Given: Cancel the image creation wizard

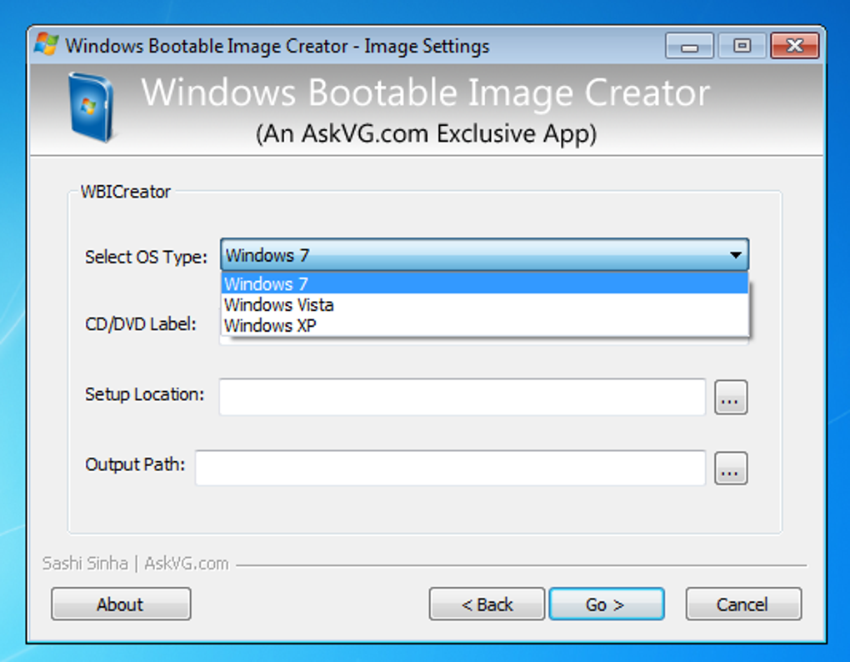Looking at the screenshot, I should [743, 604].
